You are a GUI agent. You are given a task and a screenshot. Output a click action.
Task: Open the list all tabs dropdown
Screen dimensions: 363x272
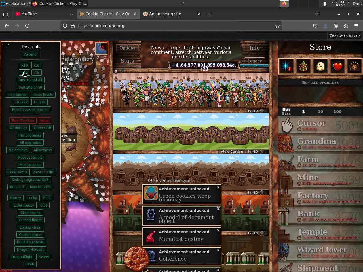(x=317, y=14)
